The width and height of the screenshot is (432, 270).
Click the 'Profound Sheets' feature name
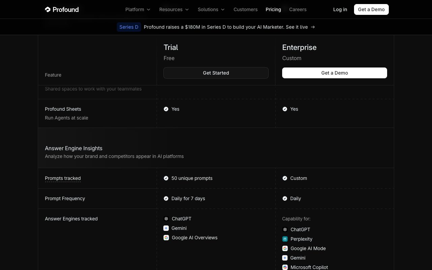pos(63,109)
